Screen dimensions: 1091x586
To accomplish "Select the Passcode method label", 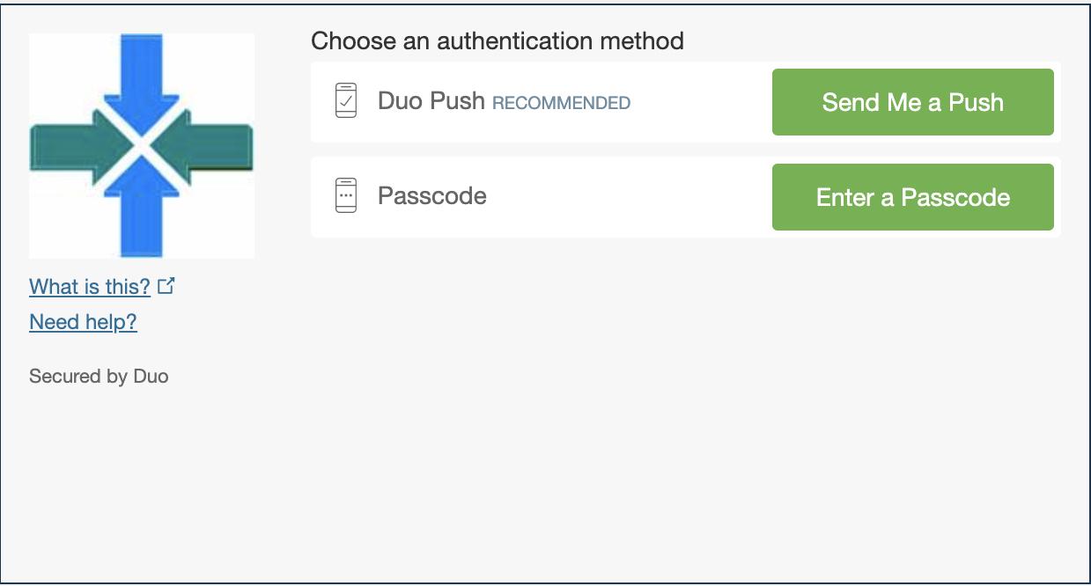I will [x=431, y=195].
